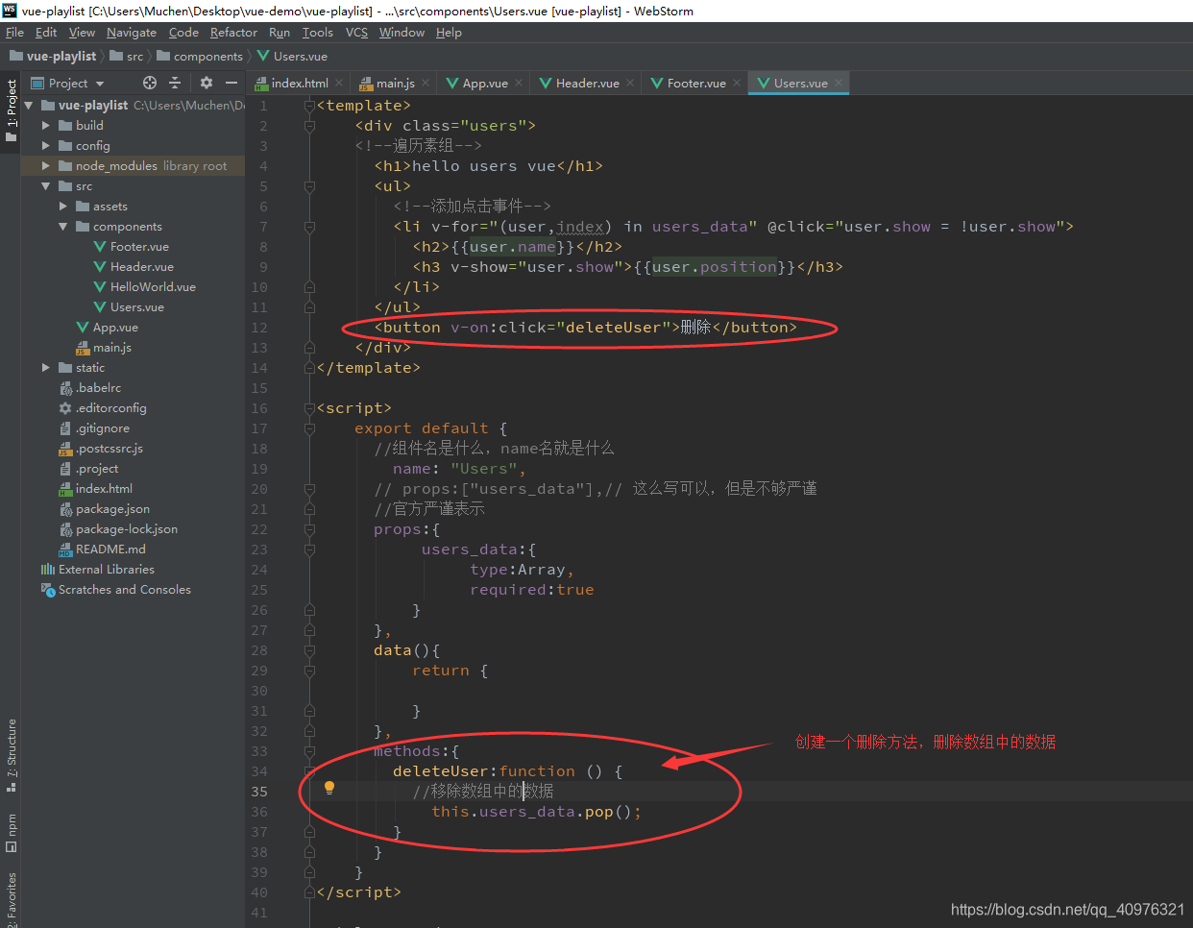The image size is (1193, 928).
Task: Open the Project tool window sidebar button
Action: tap(11, 110)
